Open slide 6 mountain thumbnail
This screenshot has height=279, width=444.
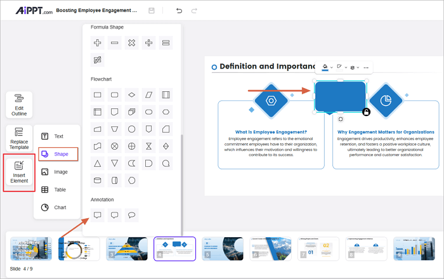click(x=270, y=249)
